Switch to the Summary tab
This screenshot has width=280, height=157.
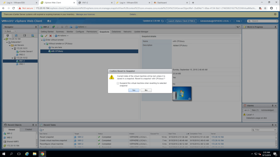pyautogui.click(x=60, y=32)
